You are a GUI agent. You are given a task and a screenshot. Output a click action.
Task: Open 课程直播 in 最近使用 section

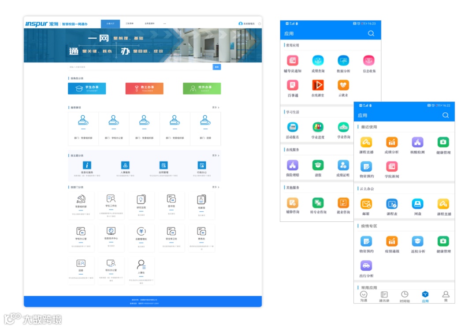coord(366,142)
